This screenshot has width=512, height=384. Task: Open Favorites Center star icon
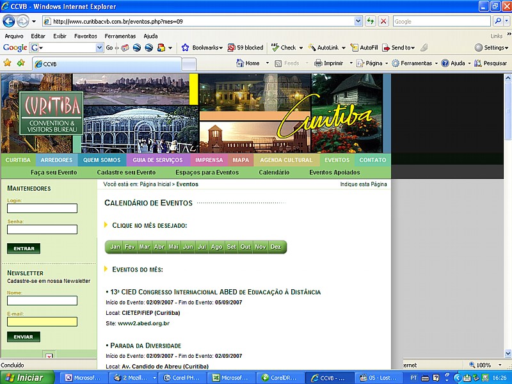pyautogui.click(x=8, y=63)
